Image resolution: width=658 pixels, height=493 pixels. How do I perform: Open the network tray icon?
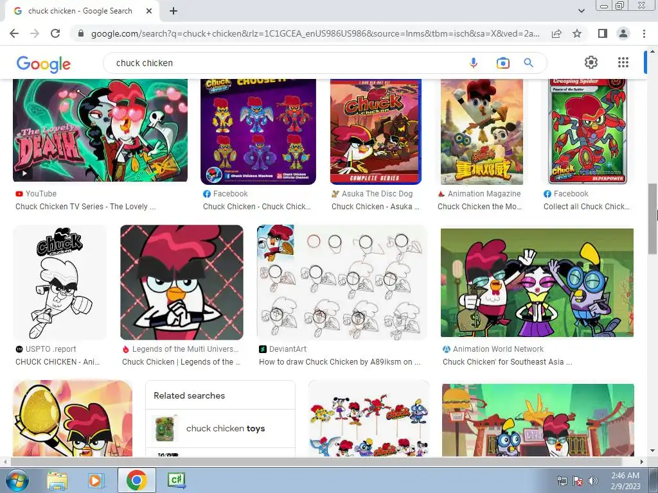click(562, 481)
